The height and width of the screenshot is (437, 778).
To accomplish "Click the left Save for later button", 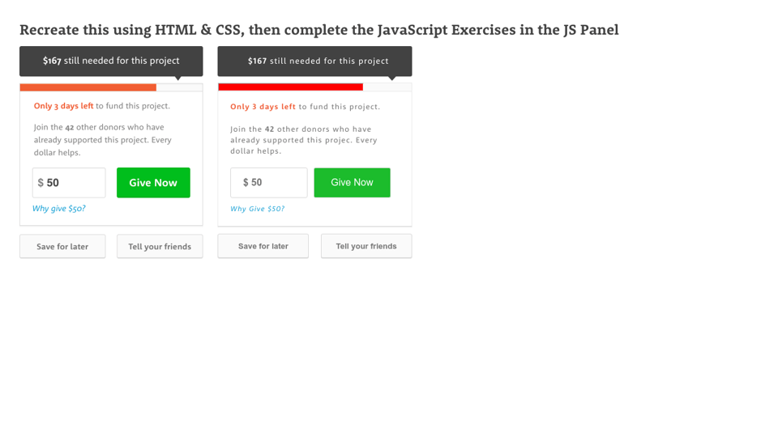I will coord(62,247).
